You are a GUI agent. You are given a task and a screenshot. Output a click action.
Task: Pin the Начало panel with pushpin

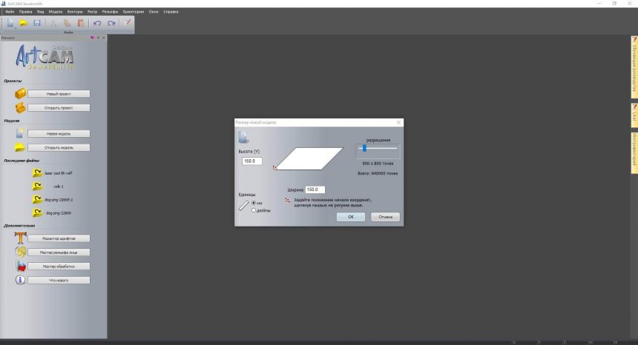(x=98, y=38)
